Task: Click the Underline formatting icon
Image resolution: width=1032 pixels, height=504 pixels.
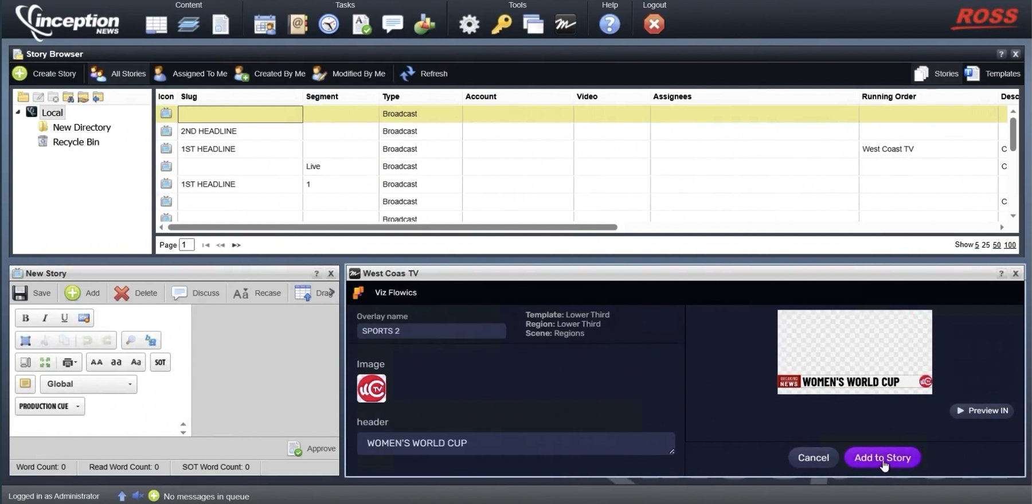Action: tap(64, 318)
